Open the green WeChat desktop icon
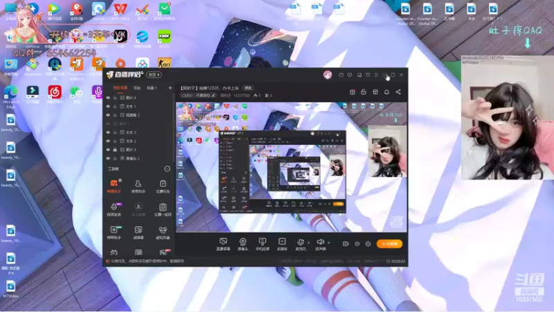The height and width of the screenshot is (312, 554). coord(76,94)
